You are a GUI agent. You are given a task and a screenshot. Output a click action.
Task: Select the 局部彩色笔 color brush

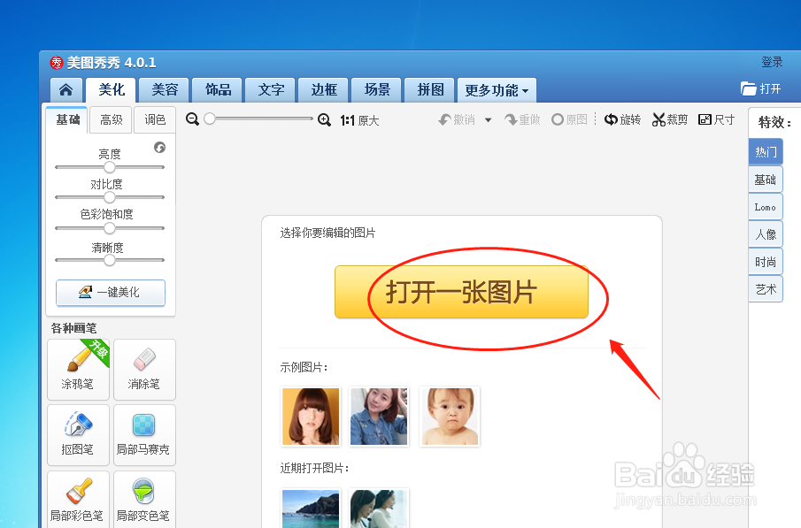78,500
